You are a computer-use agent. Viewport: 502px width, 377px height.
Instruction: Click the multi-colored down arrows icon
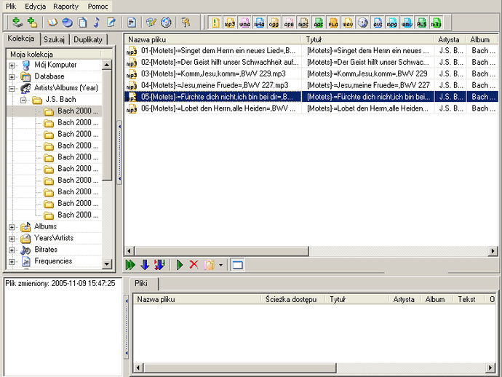point(159,265)
